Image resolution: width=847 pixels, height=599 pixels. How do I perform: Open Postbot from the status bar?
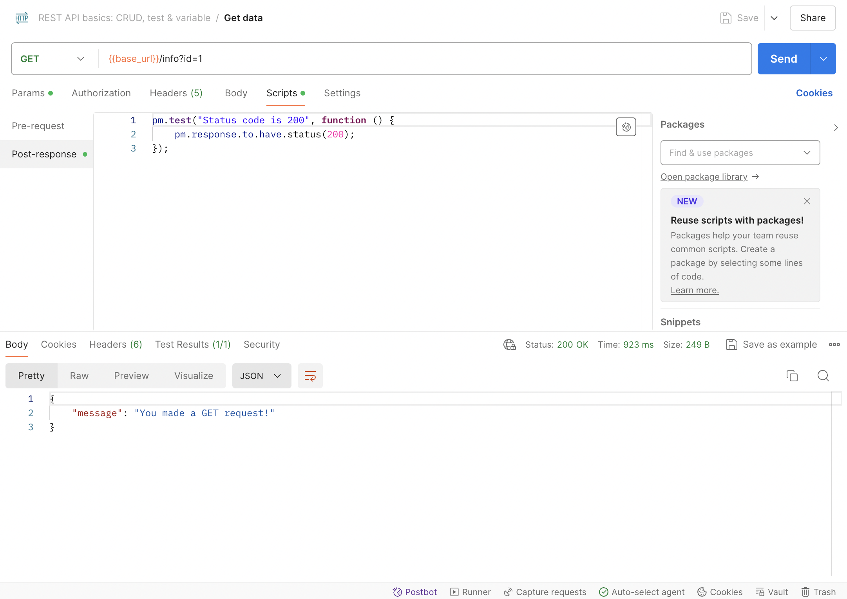[415, 592]
